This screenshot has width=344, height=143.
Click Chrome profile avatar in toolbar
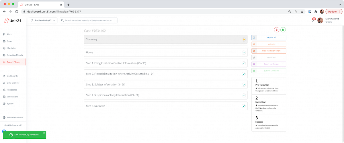pos(322,11)
